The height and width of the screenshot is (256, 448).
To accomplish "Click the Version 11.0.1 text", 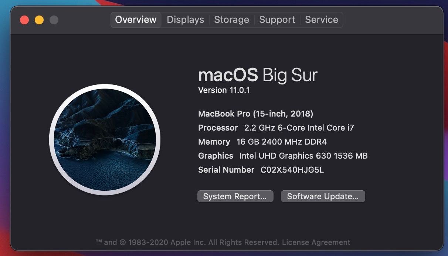I will 224,90.
